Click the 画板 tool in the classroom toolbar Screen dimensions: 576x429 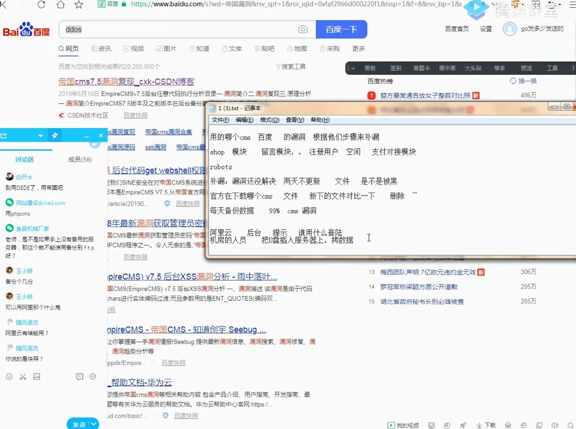click(370, 68)
